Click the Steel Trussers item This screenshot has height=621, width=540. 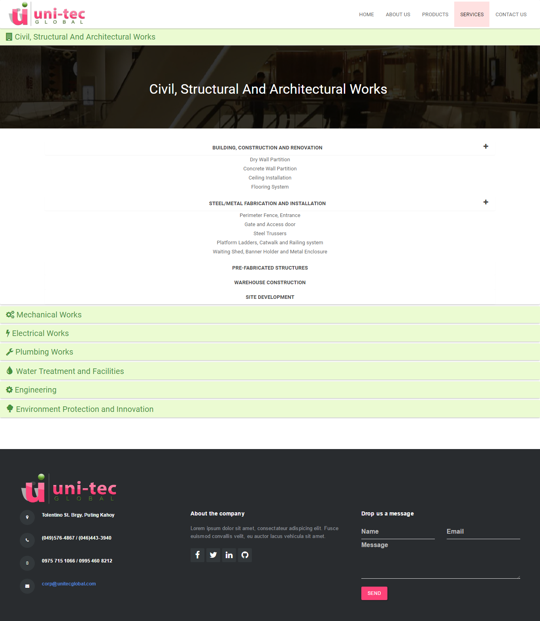[x=270, y=234]
